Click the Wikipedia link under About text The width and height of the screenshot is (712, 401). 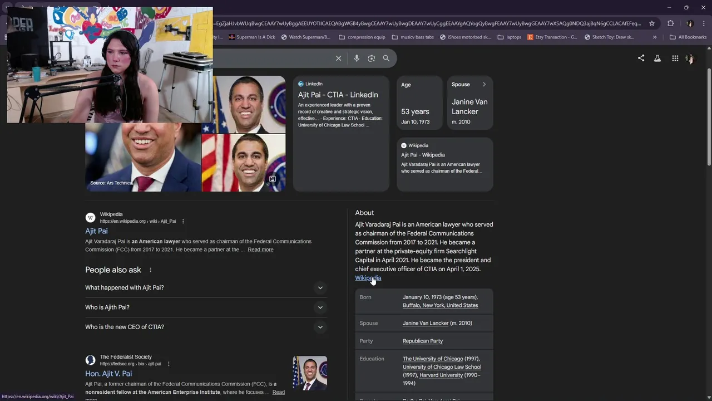coord(368,278)
